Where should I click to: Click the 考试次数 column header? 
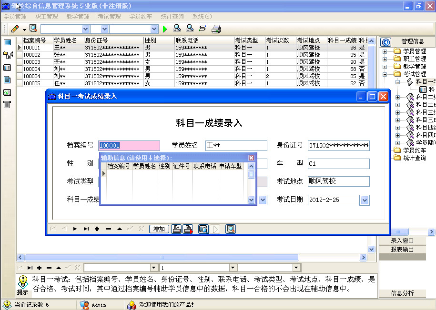[x=280, y=40]
